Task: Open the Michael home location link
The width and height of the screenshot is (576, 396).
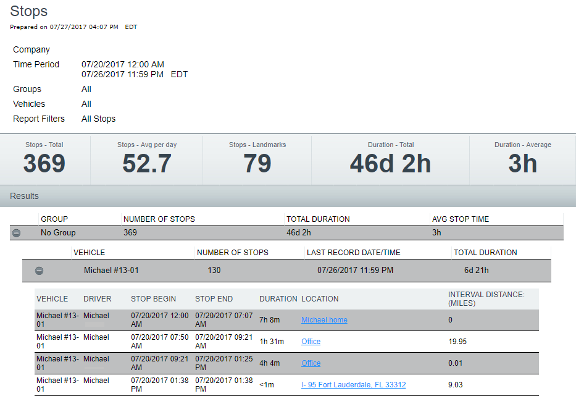Action: [324, 320]
